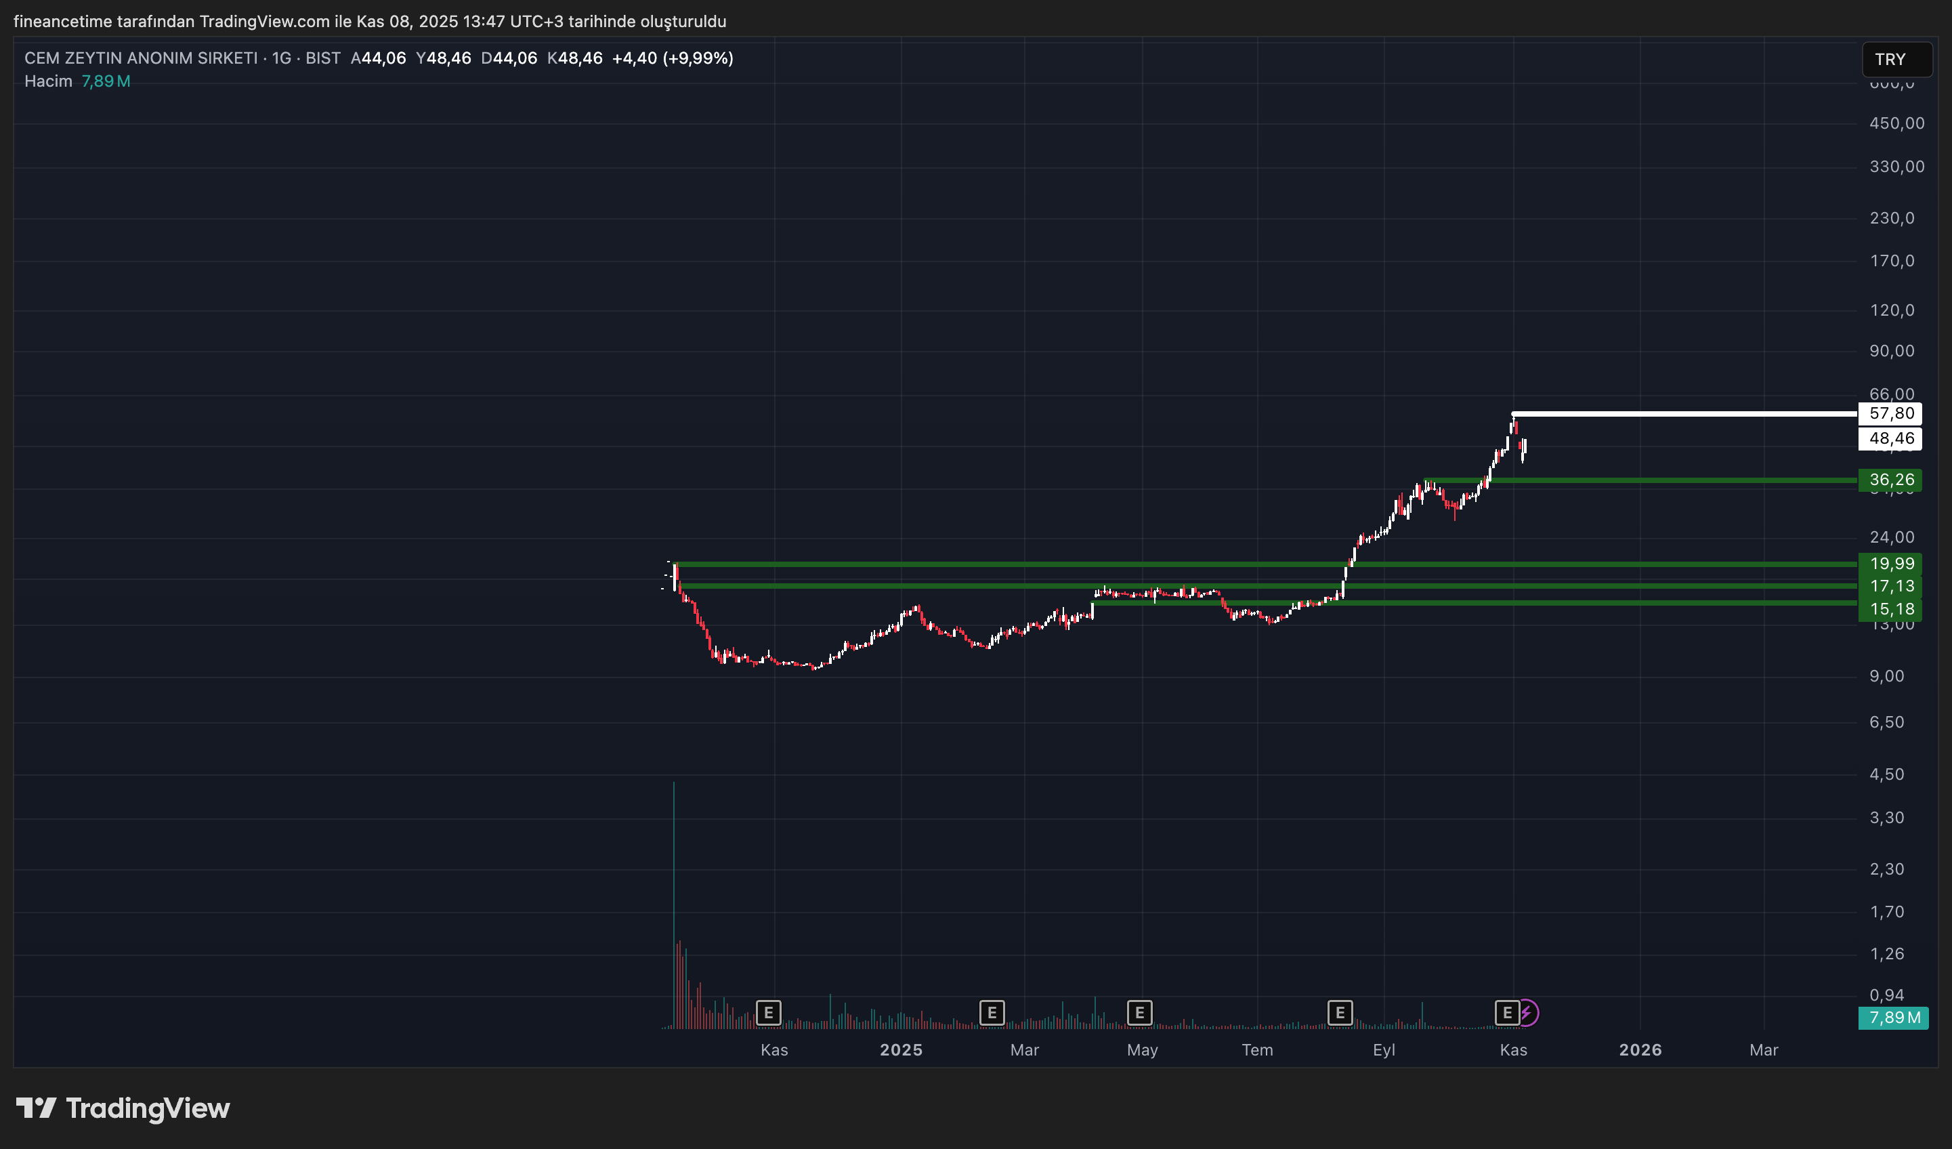Expand the BIST exchange label options
The image size is (1952, 1149).
coord(322,58)
